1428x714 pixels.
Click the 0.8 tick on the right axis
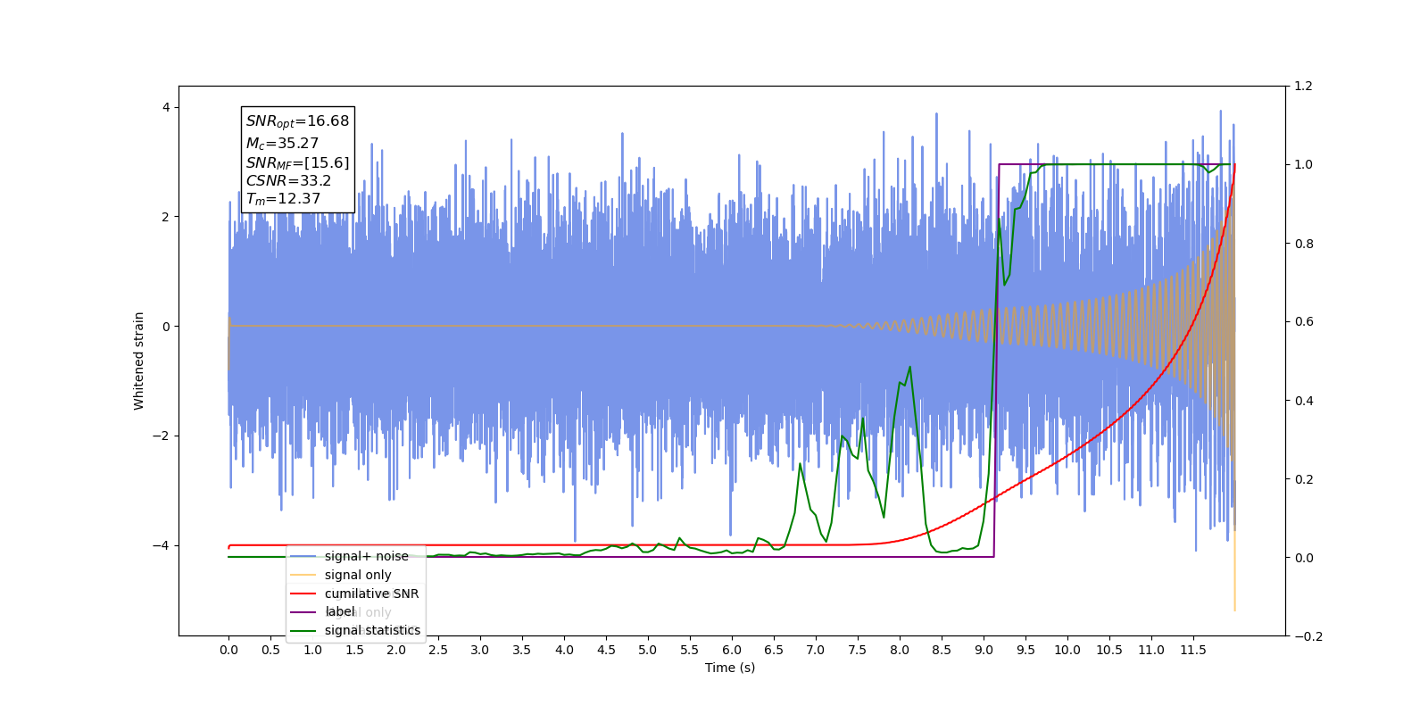tap(1304, 244)
